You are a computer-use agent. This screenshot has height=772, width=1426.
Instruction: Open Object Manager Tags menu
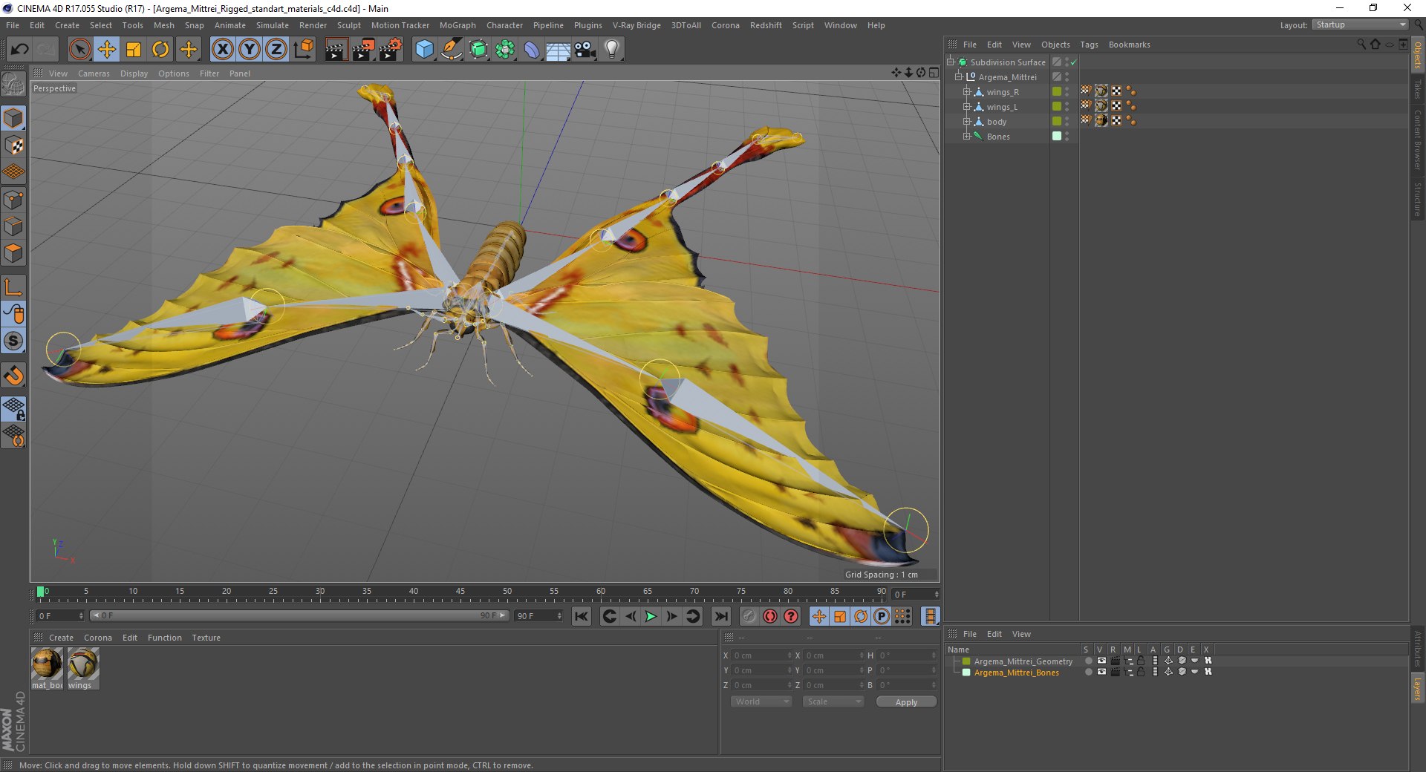(1089, 45)
